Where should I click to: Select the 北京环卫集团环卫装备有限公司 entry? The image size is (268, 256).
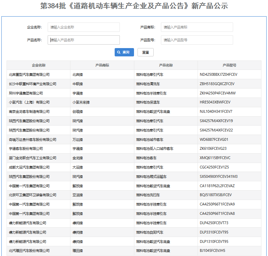click(x=32, y=195)
